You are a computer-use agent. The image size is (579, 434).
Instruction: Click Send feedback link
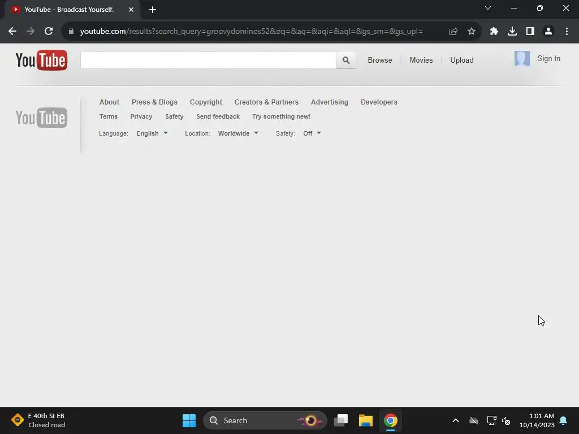coord(218,116)
